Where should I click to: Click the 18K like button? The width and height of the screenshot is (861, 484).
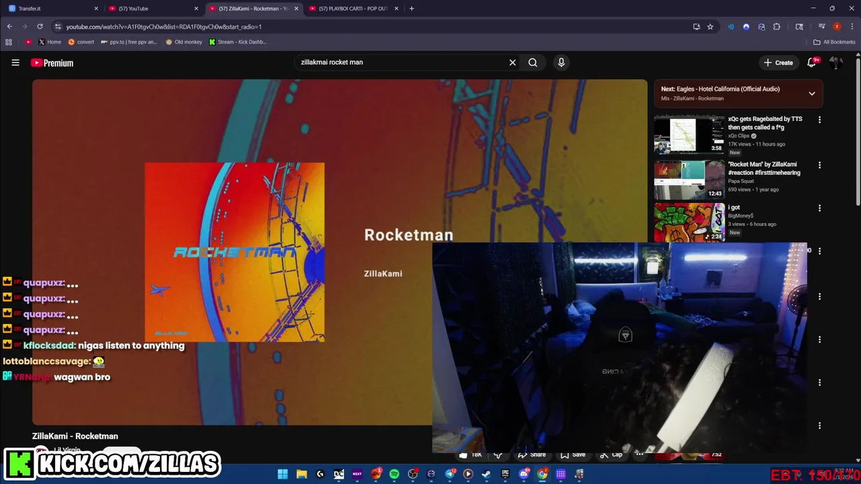pos(471,454)
